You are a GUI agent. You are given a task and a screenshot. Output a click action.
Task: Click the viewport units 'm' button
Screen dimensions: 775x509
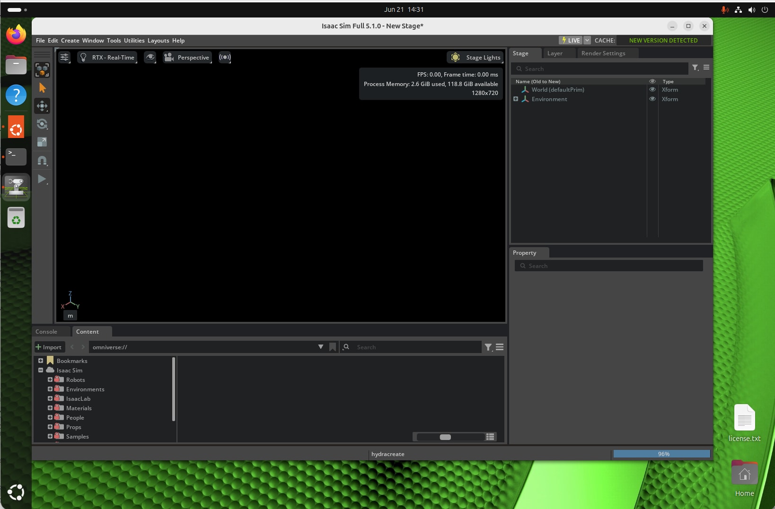(x=70, y=316)
